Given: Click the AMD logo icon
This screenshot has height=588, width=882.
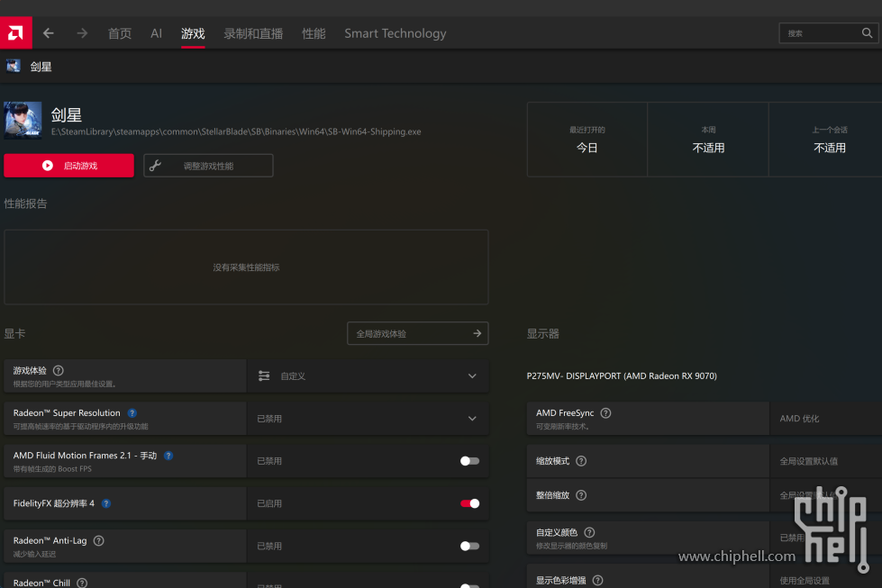Looking at the screenshot, I should [x=15, y=33].
